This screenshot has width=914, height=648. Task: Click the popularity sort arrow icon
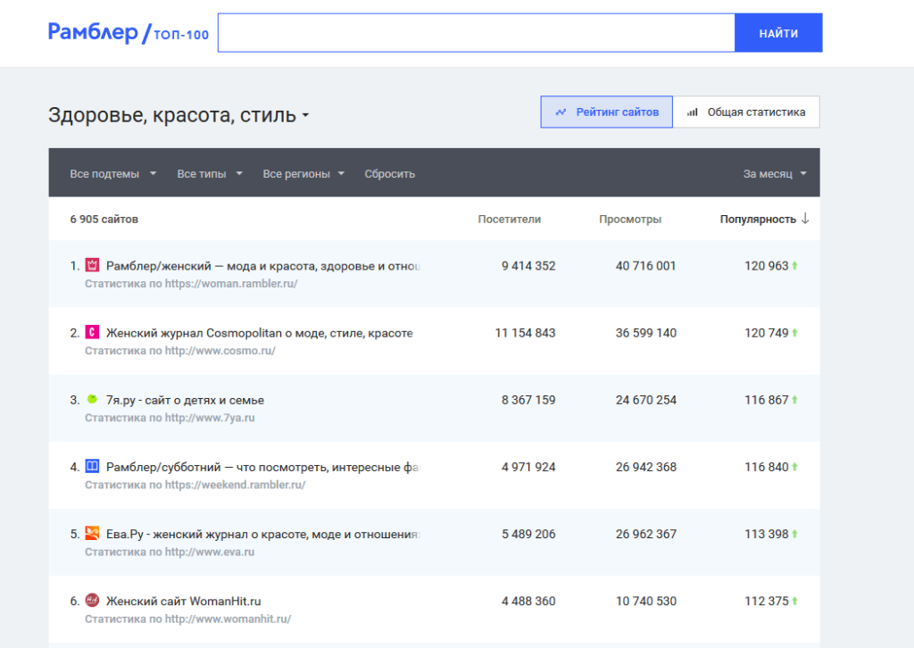click(x=805, y=219)
